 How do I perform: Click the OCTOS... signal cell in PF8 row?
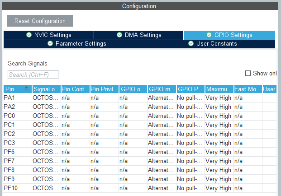coord(46,170)
